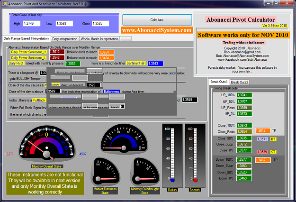Viewport: 296px width, 202px height.
Task: Click the Market Dizziness State gauge
Action: tap(105, 172)
